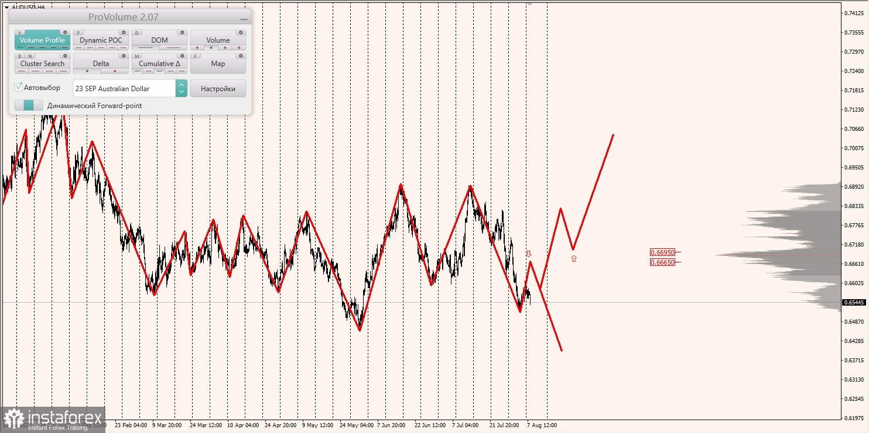Click the AUDUSD,H4 chart title
Screen dimensions: 869x433
click(28, 7)
